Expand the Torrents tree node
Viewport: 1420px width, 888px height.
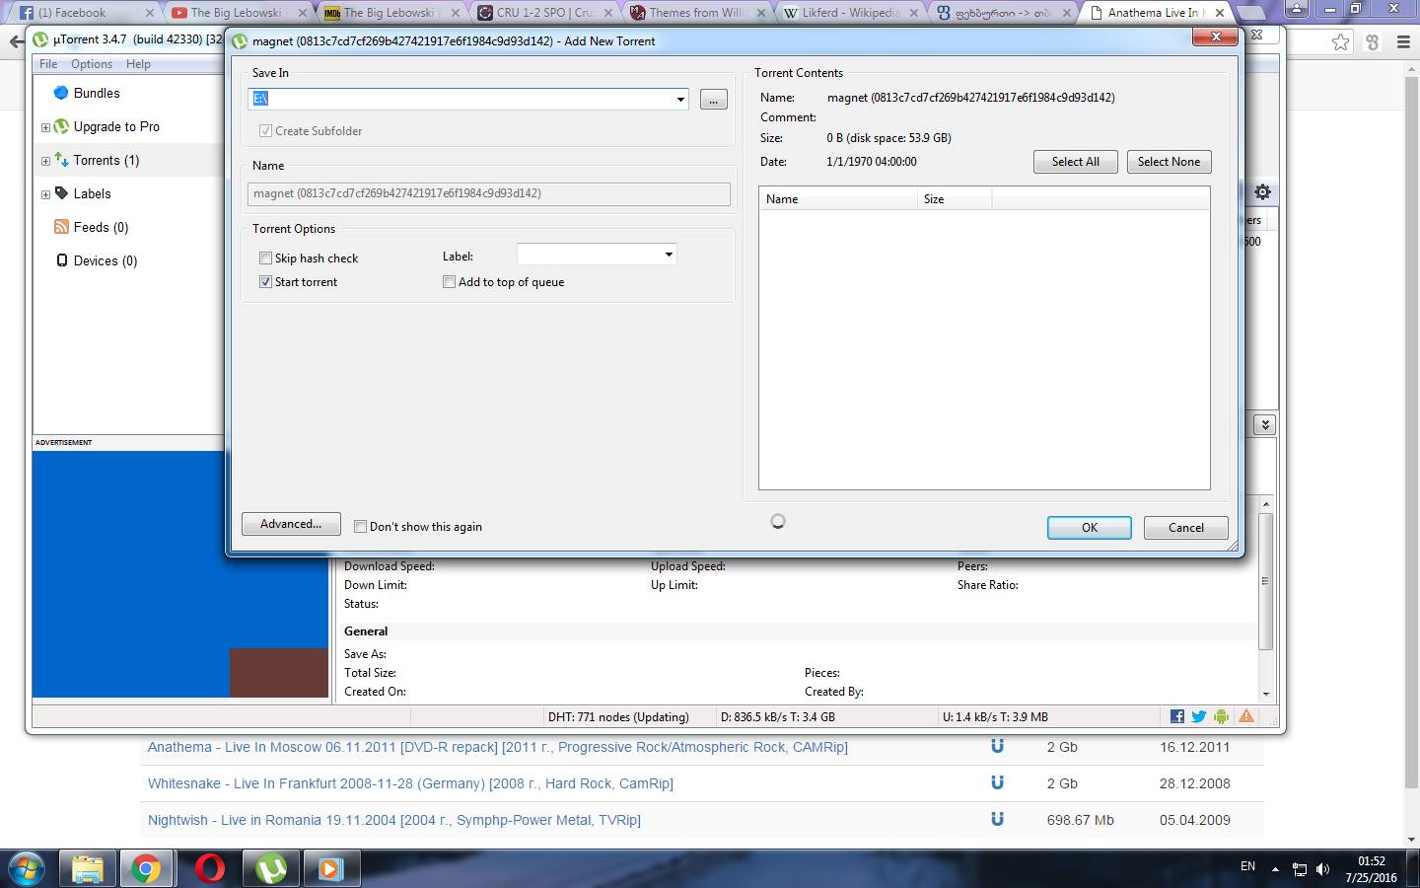pyautogui.click(x=45, y=161)
